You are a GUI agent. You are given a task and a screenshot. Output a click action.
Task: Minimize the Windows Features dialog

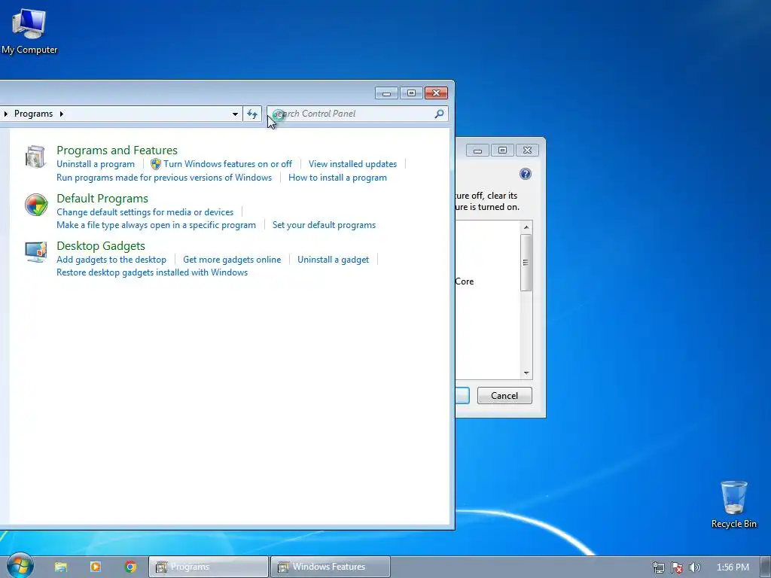coord(477,151)
